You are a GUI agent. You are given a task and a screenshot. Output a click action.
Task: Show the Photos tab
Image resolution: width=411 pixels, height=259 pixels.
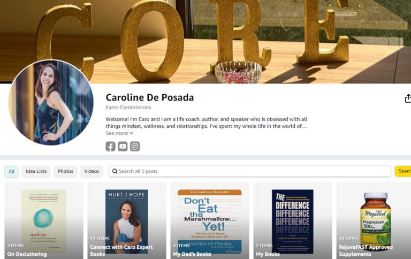pos(65,171)
